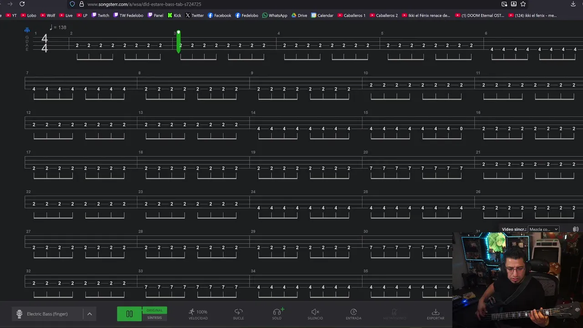This screenshot has height=328, width=583.
Task: Toggle the Metrónomo option
Action: [394, 314]
